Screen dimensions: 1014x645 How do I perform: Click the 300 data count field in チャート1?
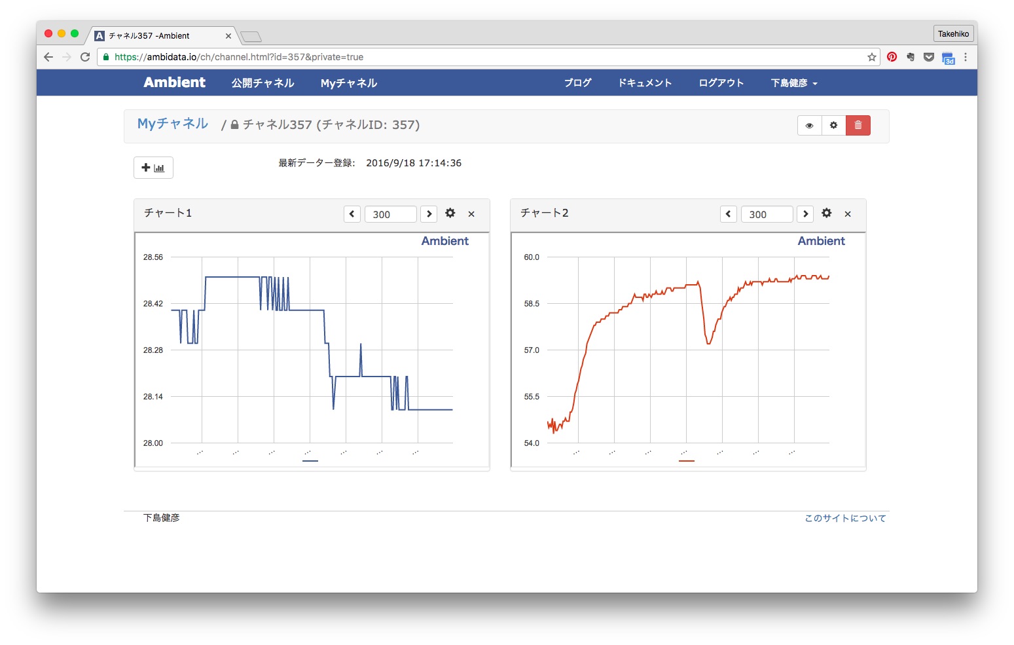coord(390,214)
